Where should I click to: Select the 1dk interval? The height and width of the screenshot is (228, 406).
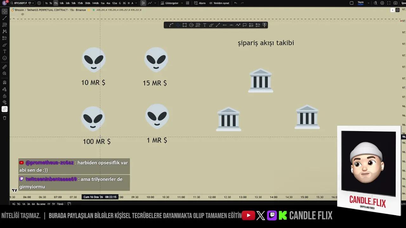pyautogui.click(x=62, y=3)
